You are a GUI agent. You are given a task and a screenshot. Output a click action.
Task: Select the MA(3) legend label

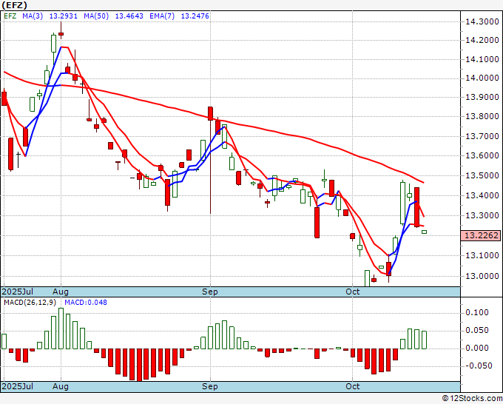pos(33,16)
